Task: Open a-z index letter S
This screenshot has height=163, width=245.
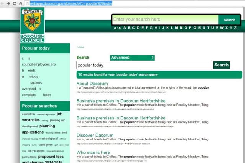Action: coord(204,28)
